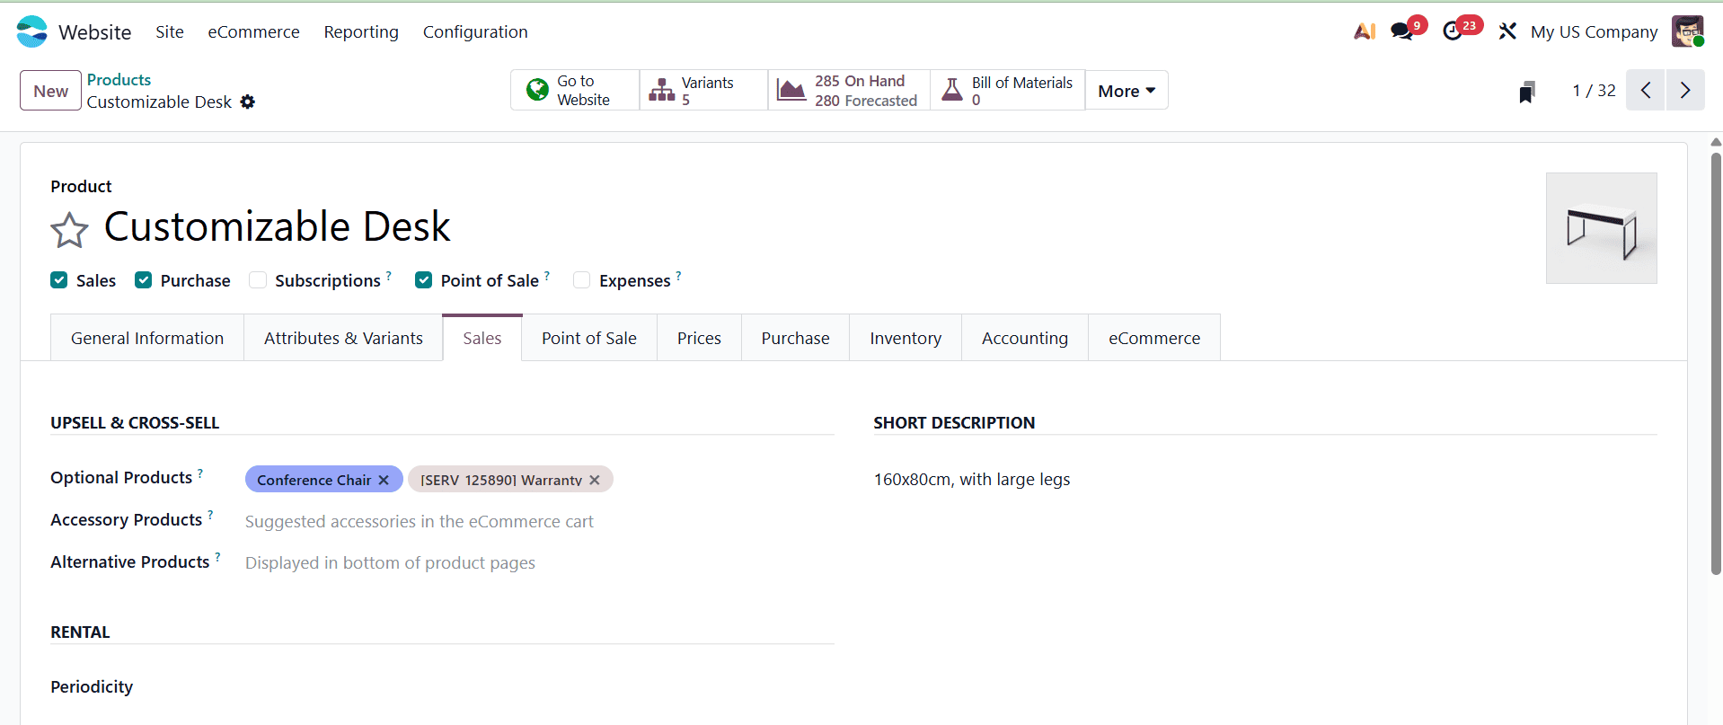Toggle the Point of Sale checkbox
The width and height of the screenshot is (1723, 725).
pos(424,280)
